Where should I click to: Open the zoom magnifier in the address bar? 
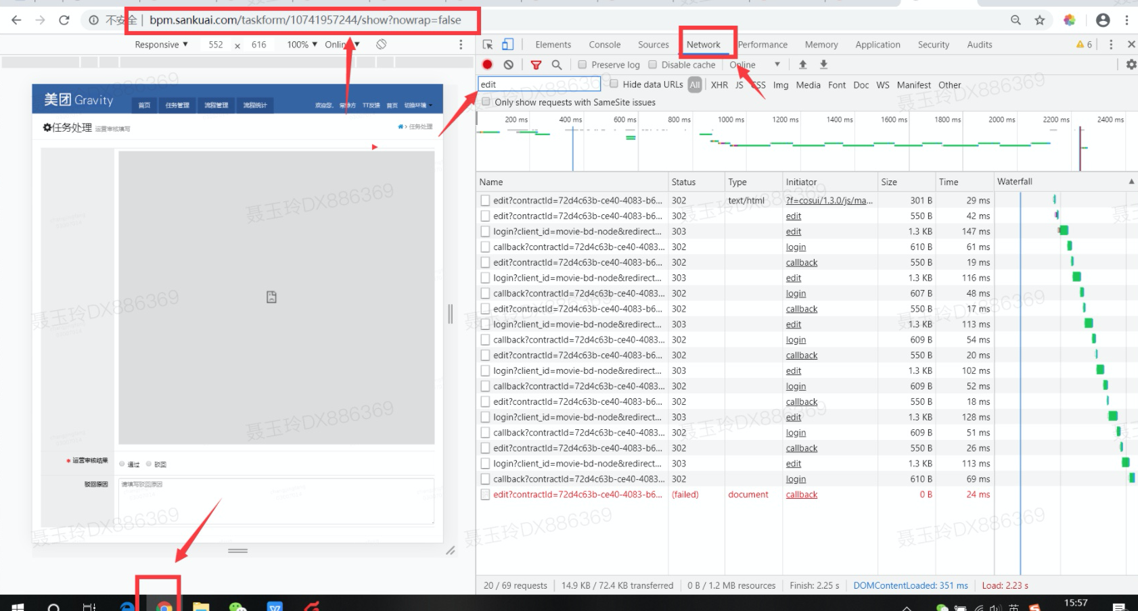[x=1016, y=20]
